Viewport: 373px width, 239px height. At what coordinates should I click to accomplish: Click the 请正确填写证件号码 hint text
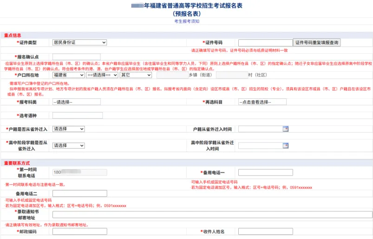(240, 50)
